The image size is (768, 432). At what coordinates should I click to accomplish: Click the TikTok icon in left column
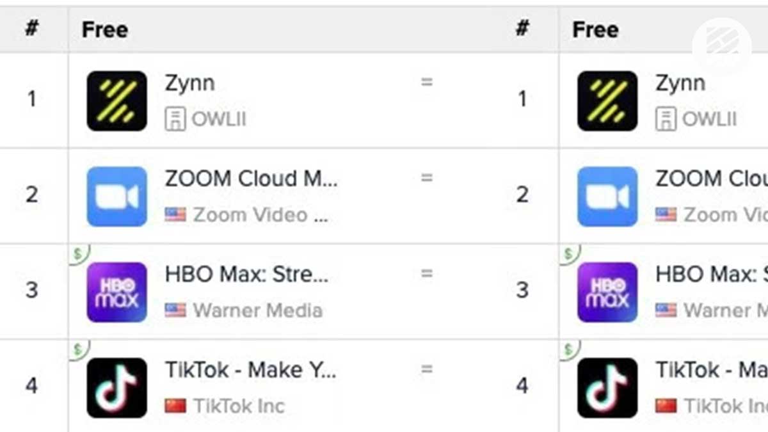116,388
